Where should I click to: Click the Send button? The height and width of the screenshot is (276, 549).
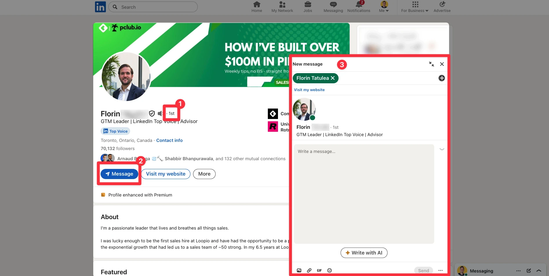(x=423, y=270)
